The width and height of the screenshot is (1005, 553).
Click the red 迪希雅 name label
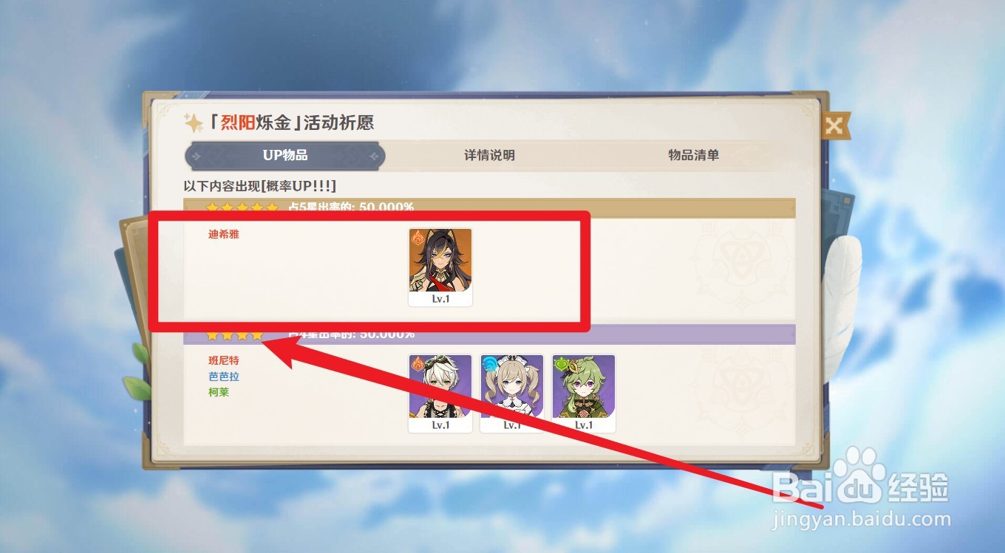tap(224, 234)
